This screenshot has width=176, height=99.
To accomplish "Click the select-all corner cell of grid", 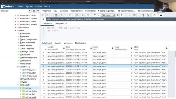I will coord(44,48).
